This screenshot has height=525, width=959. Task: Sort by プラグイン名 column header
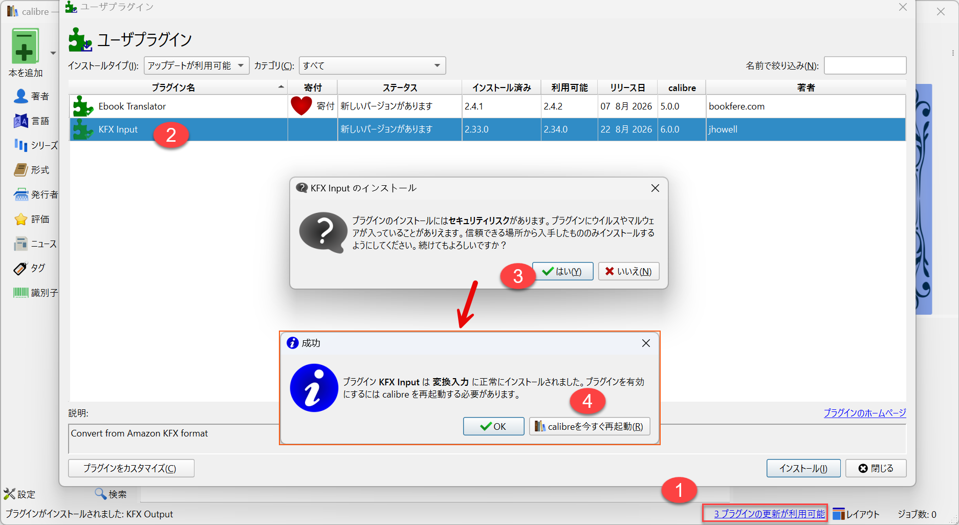pos(178,87)
